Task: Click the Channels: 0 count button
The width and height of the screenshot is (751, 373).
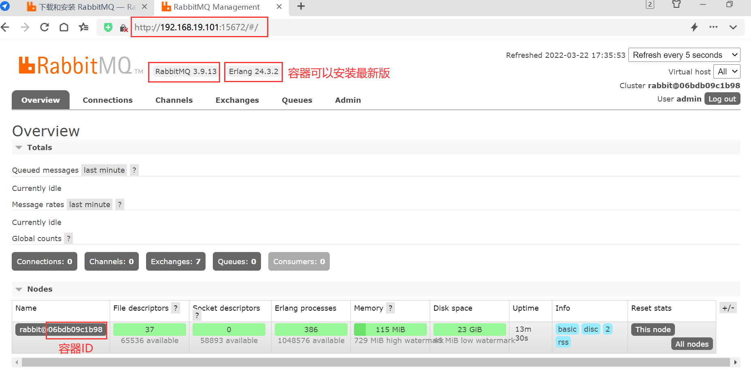Action: click(112, 261)
